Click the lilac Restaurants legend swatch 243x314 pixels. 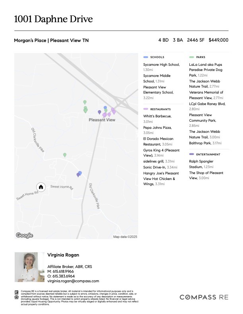[146, 109]
